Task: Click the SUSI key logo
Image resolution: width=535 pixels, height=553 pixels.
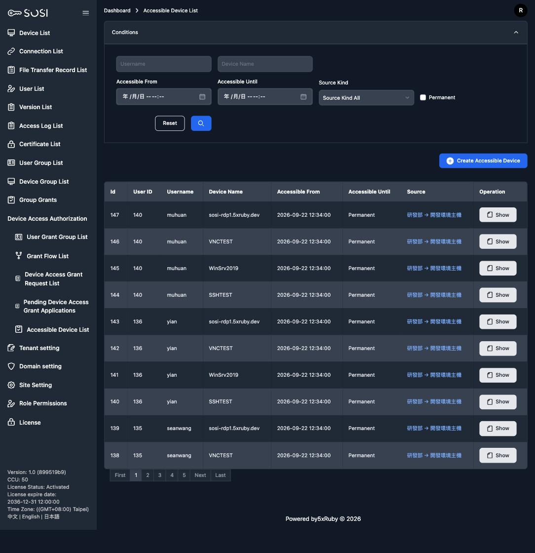Action: coord(28,13)
